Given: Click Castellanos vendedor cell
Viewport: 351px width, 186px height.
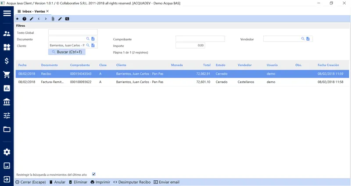Looking at the screenshot, I should click(246, 82).
